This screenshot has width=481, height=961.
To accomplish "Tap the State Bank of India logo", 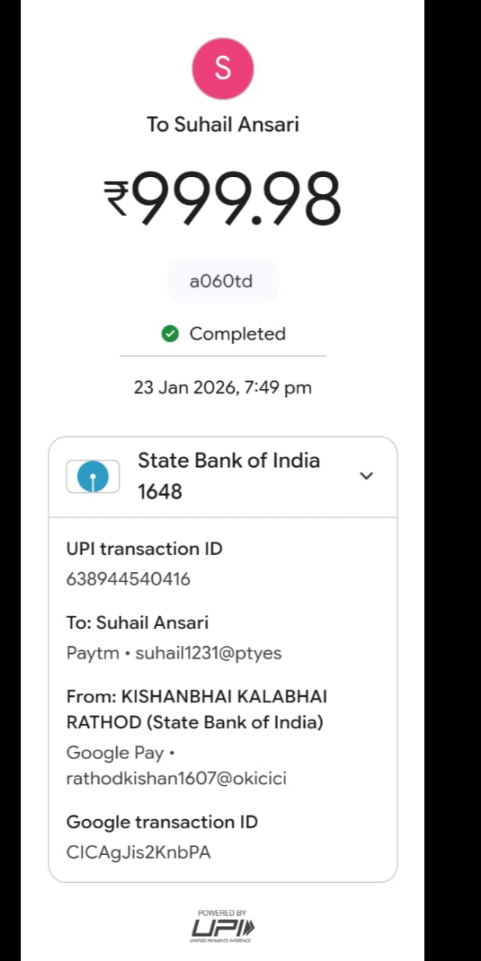I will click(93, 476).
